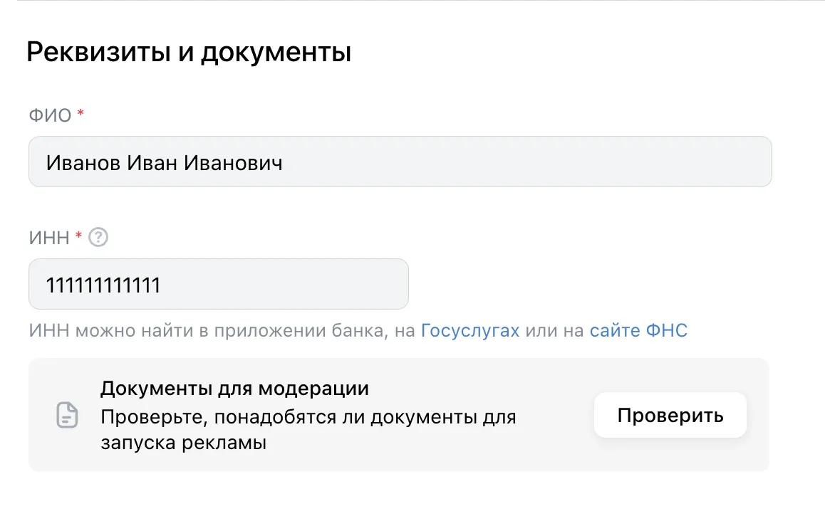
Task: Click the ФИО field label
Action: pyautogui.click(x=50, y=115)
